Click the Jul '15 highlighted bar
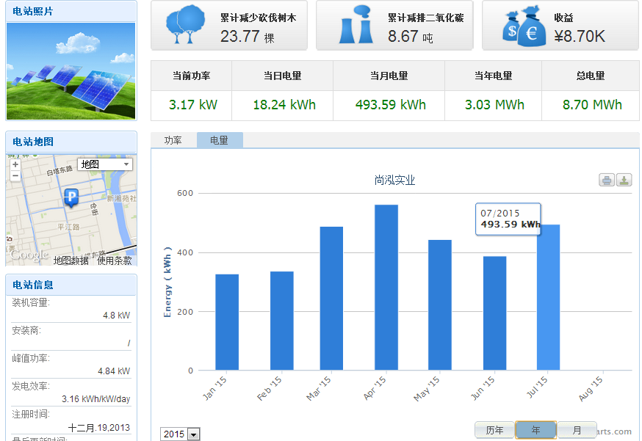Screen dimensions: 642x441 (x=548, y=297)
